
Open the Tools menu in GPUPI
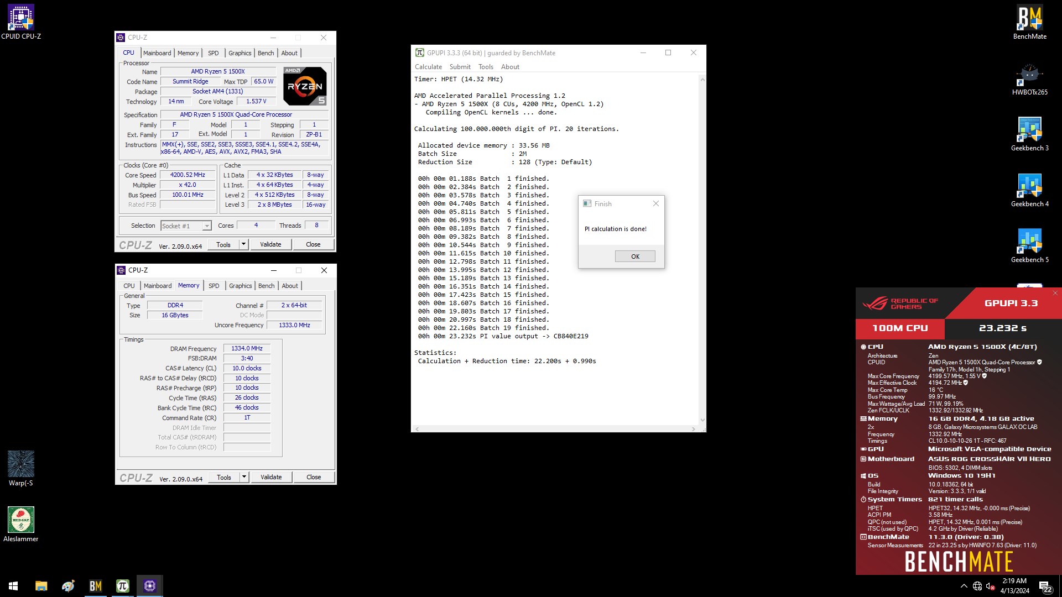[x=486, y=67]
